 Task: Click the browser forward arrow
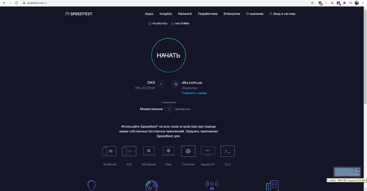coord(10,3)
